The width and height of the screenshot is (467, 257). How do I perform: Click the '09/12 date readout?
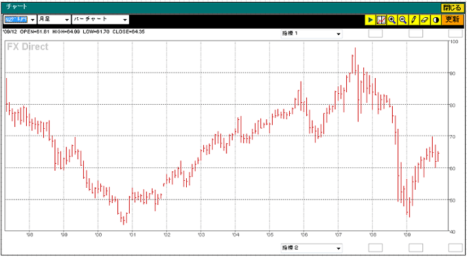point(10,32)
